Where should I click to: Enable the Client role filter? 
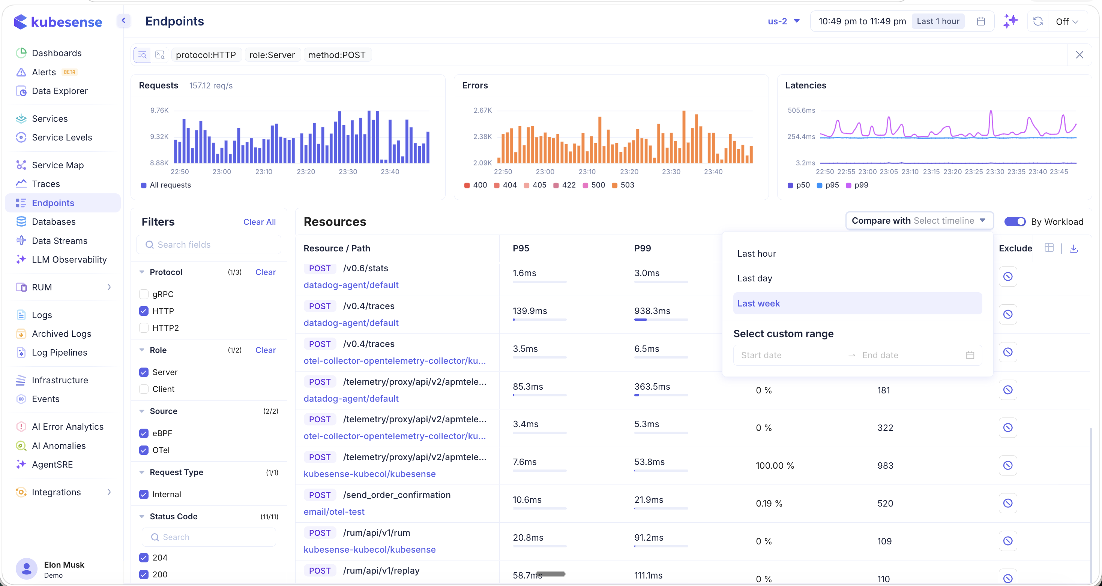[144, 389]
